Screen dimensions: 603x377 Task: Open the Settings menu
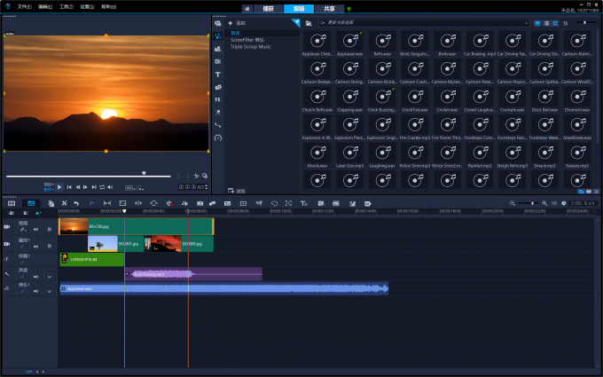[87, 7]
